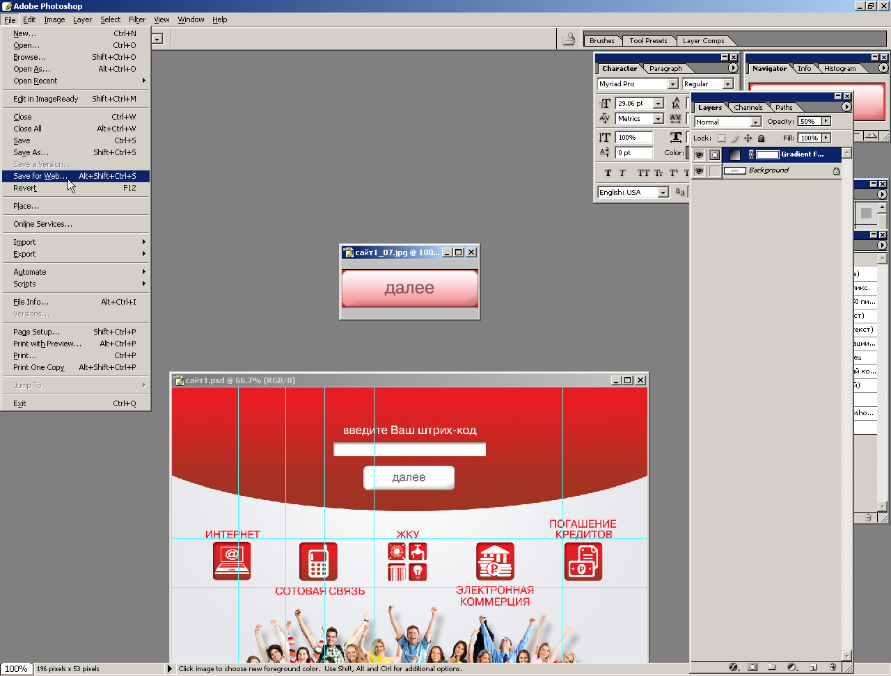Create a new layer set folder
This screenshot has height=676, width=891.
(x=772, y=667)
